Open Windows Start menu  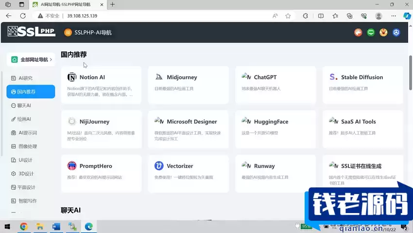[7, 226]
